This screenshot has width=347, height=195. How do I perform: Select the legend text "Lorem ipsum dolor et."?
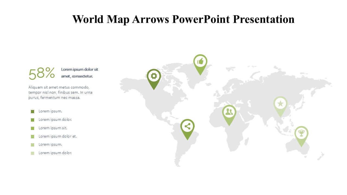coord(58,136)
